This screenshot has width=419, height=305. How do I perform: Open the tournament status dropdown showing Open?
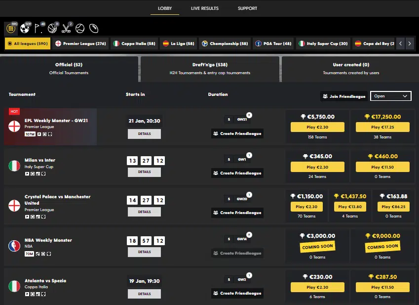390,96
